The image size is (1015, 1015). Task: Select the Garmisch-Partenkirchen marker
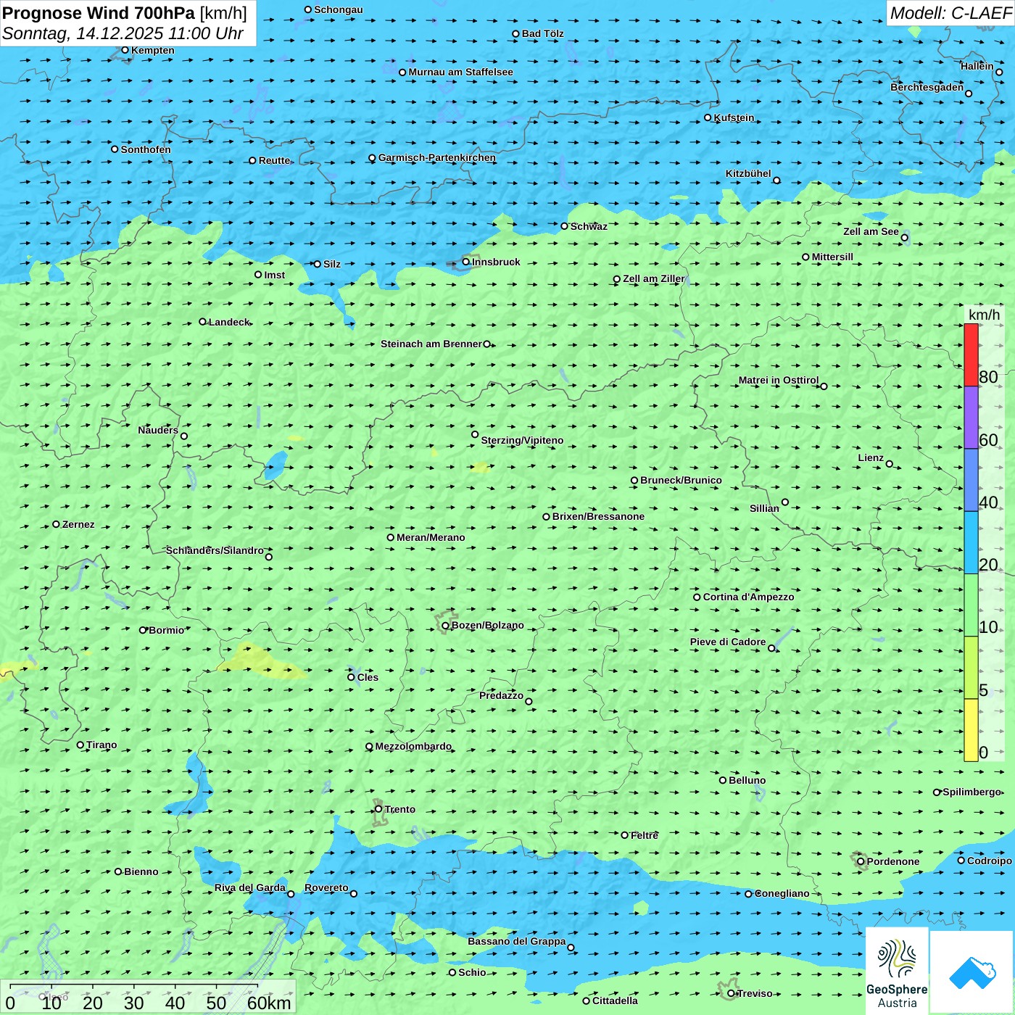[x=372, y=158]
